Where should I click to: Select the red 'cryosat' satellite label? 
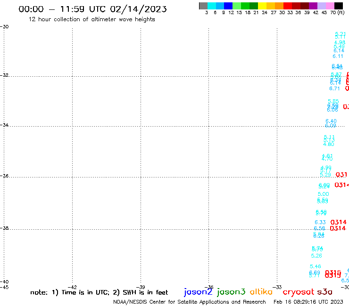299,292
